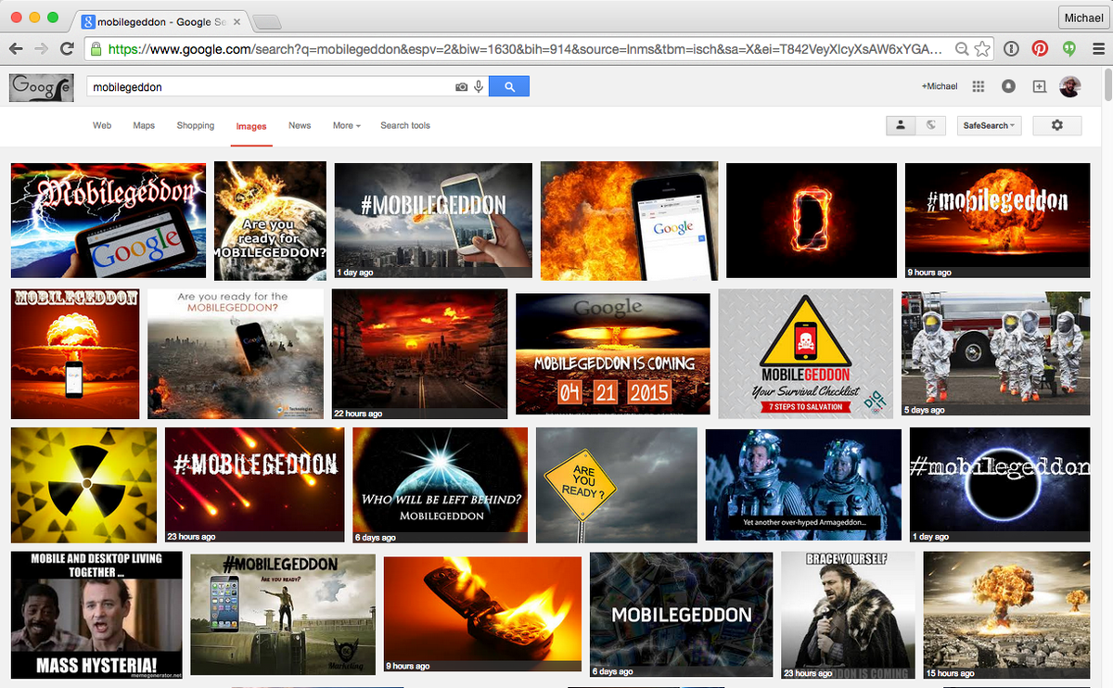Image resolution: width=1113 pixels, height=688 pixels.
Task: Open phone with Google on fire image
Action: (x=629, y=221)
